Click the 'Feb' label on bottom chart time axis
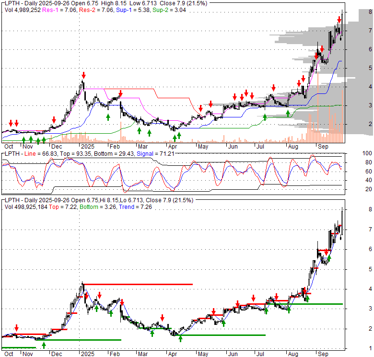Viewport: 374px width, 357px height. [115, 354]
